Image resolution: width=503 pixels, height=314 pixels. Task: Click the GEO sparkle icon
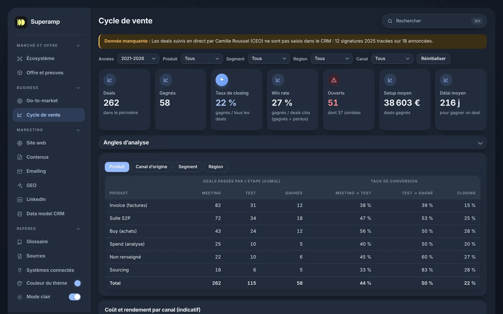pyautogui.click(x=20, y=186)
